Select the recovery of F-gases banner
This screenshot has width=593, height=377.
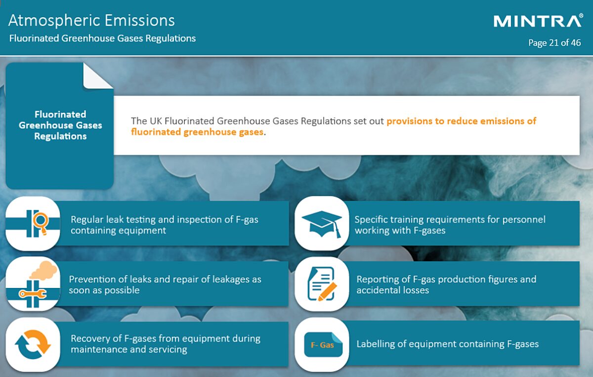(x=174, y=344)
